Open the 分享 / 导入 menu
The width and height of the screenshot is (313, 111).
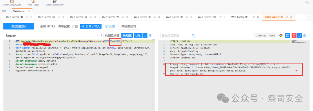91,26
